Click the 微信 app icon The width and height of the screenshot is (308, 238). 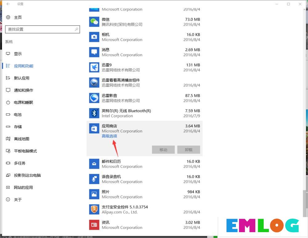(x=94, y=22)
